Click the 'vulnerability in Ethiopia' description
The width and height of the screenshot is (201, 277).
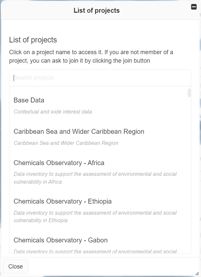click(41, 221)
